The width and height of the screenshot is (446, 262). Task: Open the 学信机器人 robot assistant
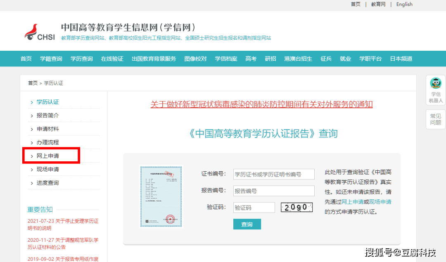coord(436,89)
